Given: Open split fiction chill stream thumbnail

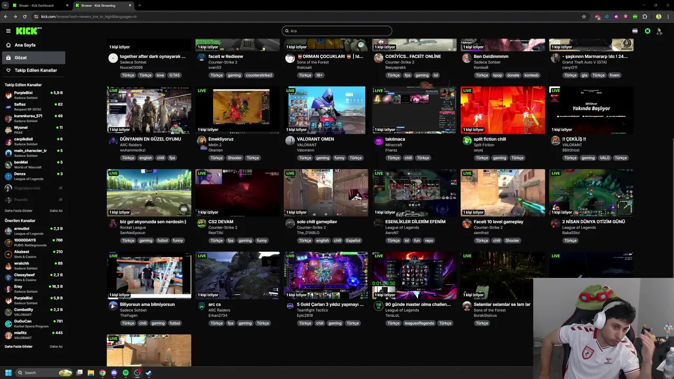Looking at the screenshot, I should [503, 110].
